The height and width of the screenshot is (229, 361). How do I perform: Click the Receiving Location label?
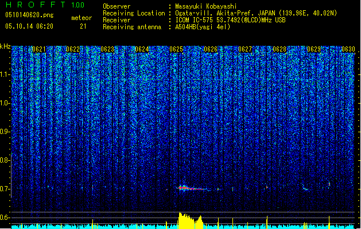click(x=134, y=13)
